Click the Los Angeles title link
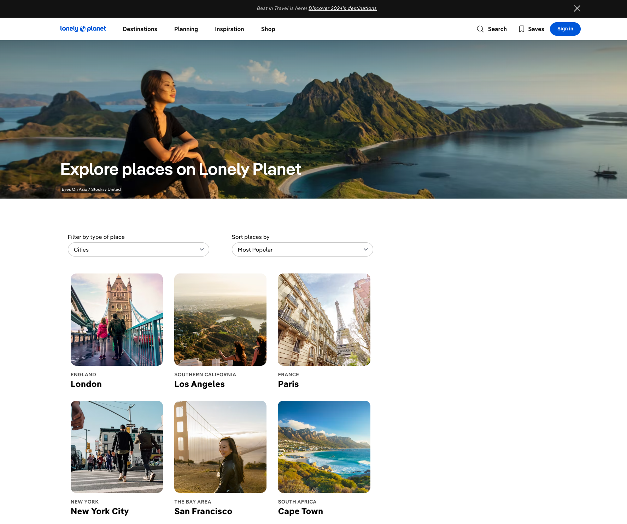The width and height of the screenshot is (627, 524). 199,384
